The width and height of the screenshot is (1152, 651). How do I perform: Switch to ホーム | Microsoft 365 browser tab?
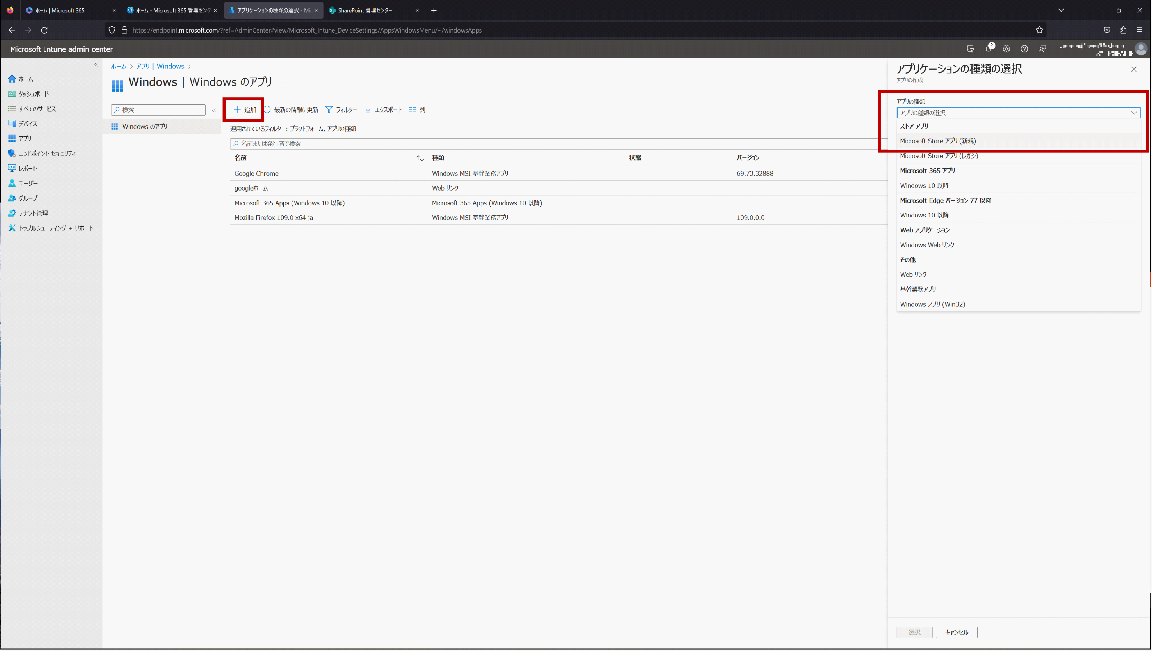71,10
